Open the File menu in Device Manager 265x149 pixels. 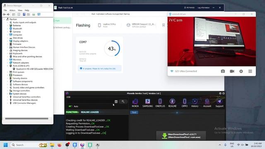pos(5,10)
